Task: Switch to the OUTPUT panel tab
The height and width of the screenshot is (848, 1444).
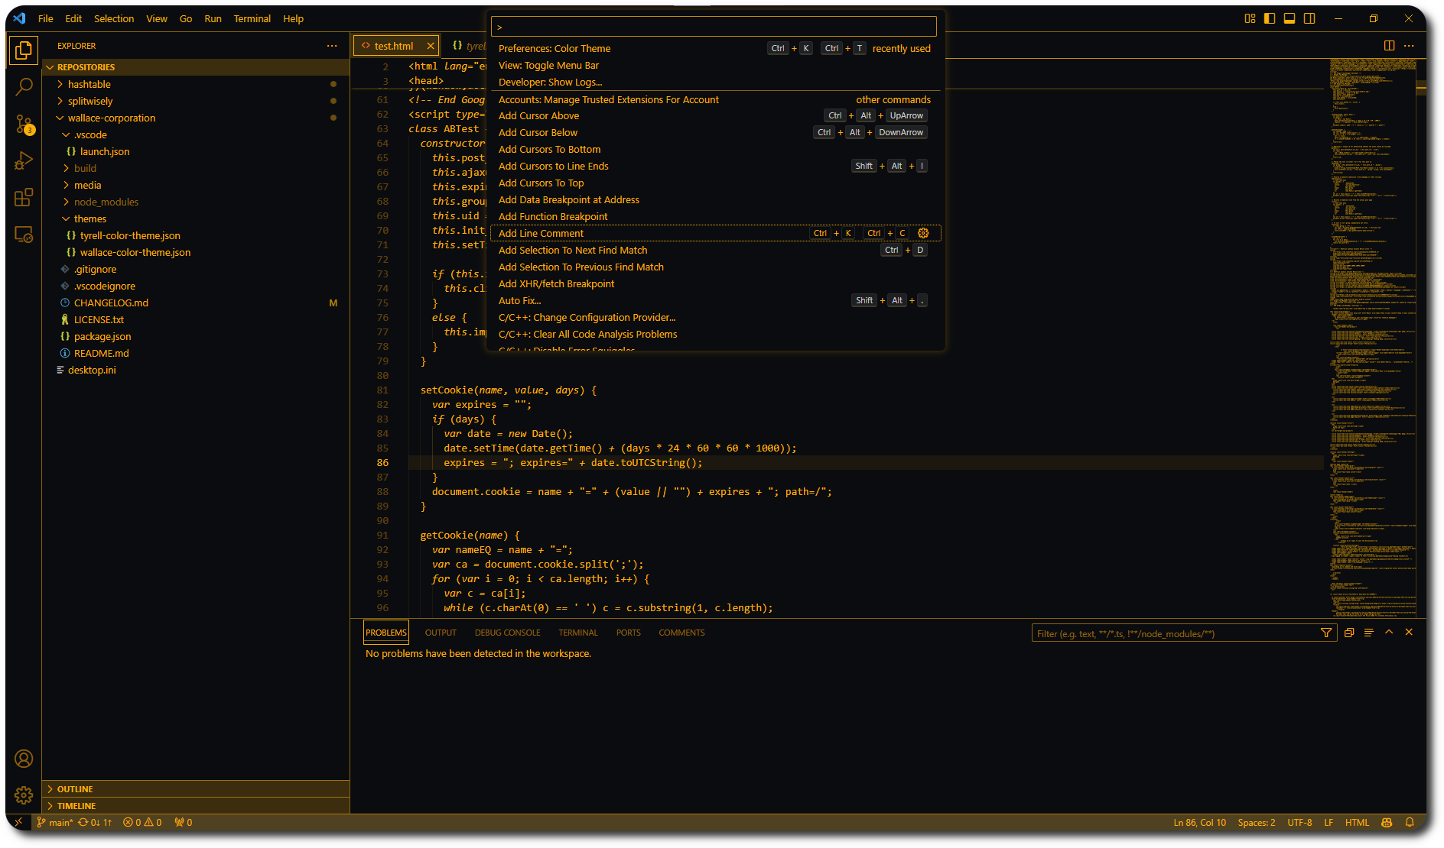Action: click(441, 633)
